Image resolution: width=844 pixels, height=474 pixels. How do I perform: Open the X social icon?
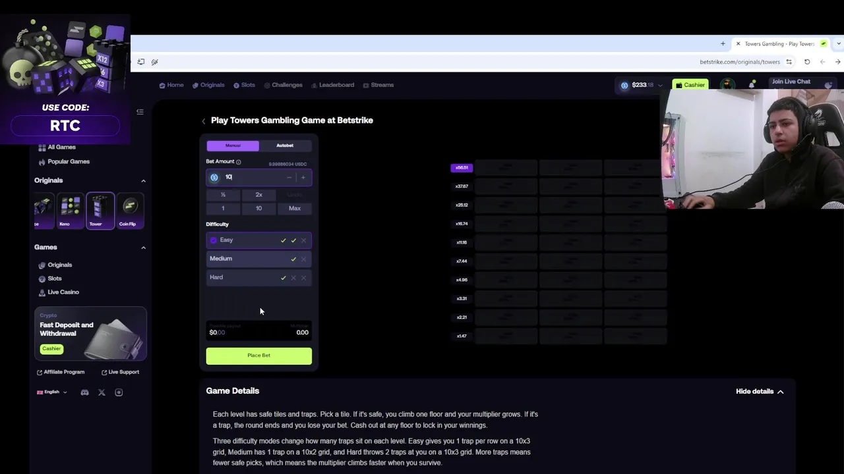click(x=102, y=392)
